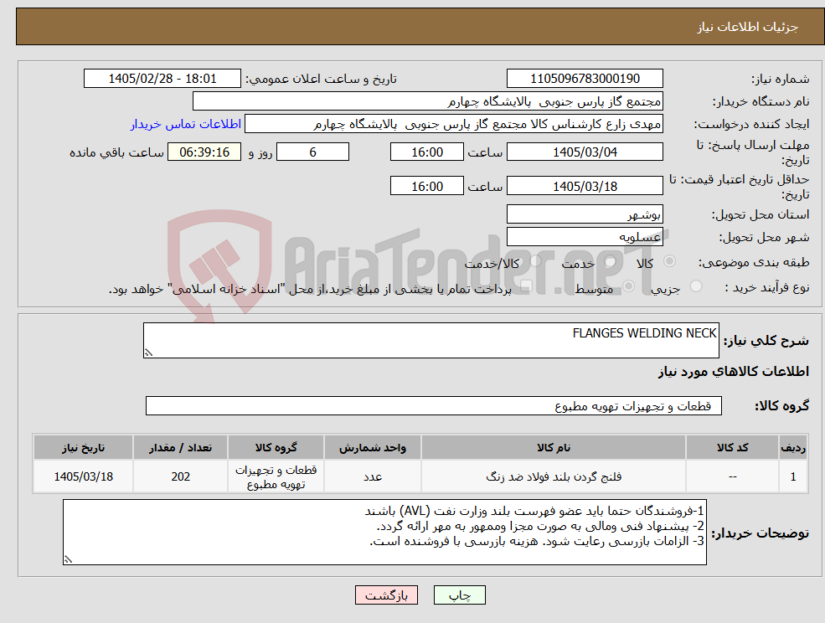The height and width of the screenshot is (623, 825).
Task: Click the row number cell 1
Action: [793, 476]
